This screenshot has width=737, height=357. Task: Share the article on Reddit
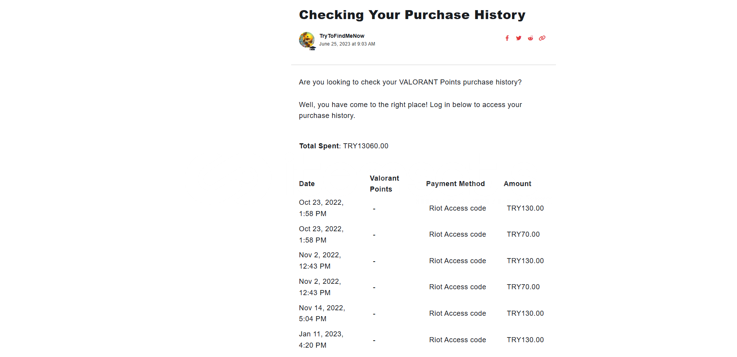click(530, 38)
